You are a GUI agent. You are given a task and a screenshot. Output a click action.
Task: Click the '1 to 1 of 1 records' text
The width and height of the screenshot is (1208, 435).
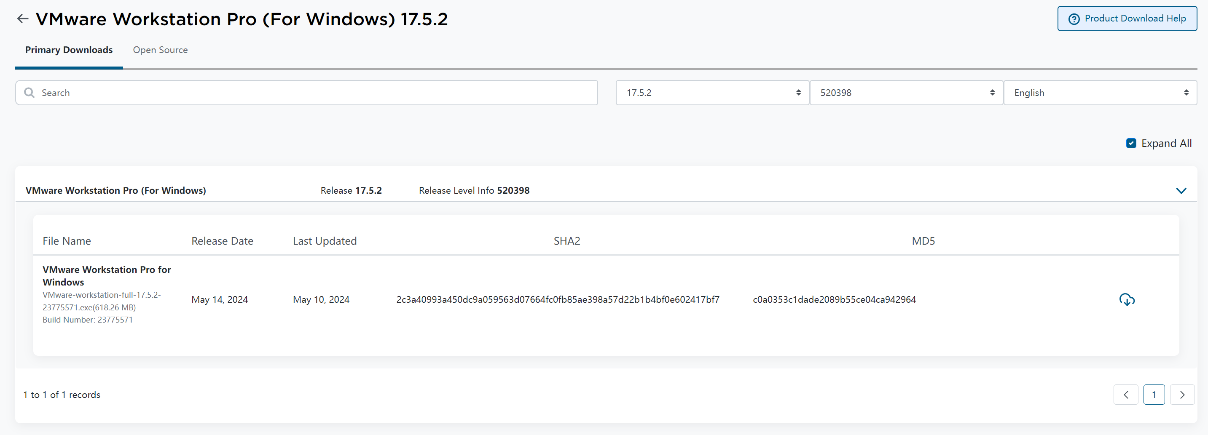pyautogui.click(x=62, y=395)
